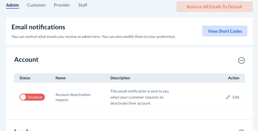Collapse the Account section with the minus icon

[x=241, y=60]
